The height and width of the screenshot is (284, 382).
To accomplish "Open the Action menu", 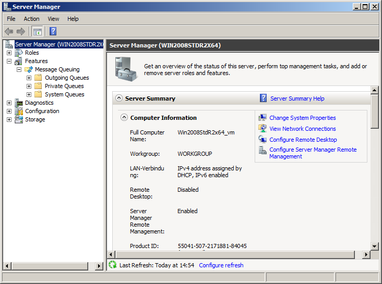I will (31, 19).
